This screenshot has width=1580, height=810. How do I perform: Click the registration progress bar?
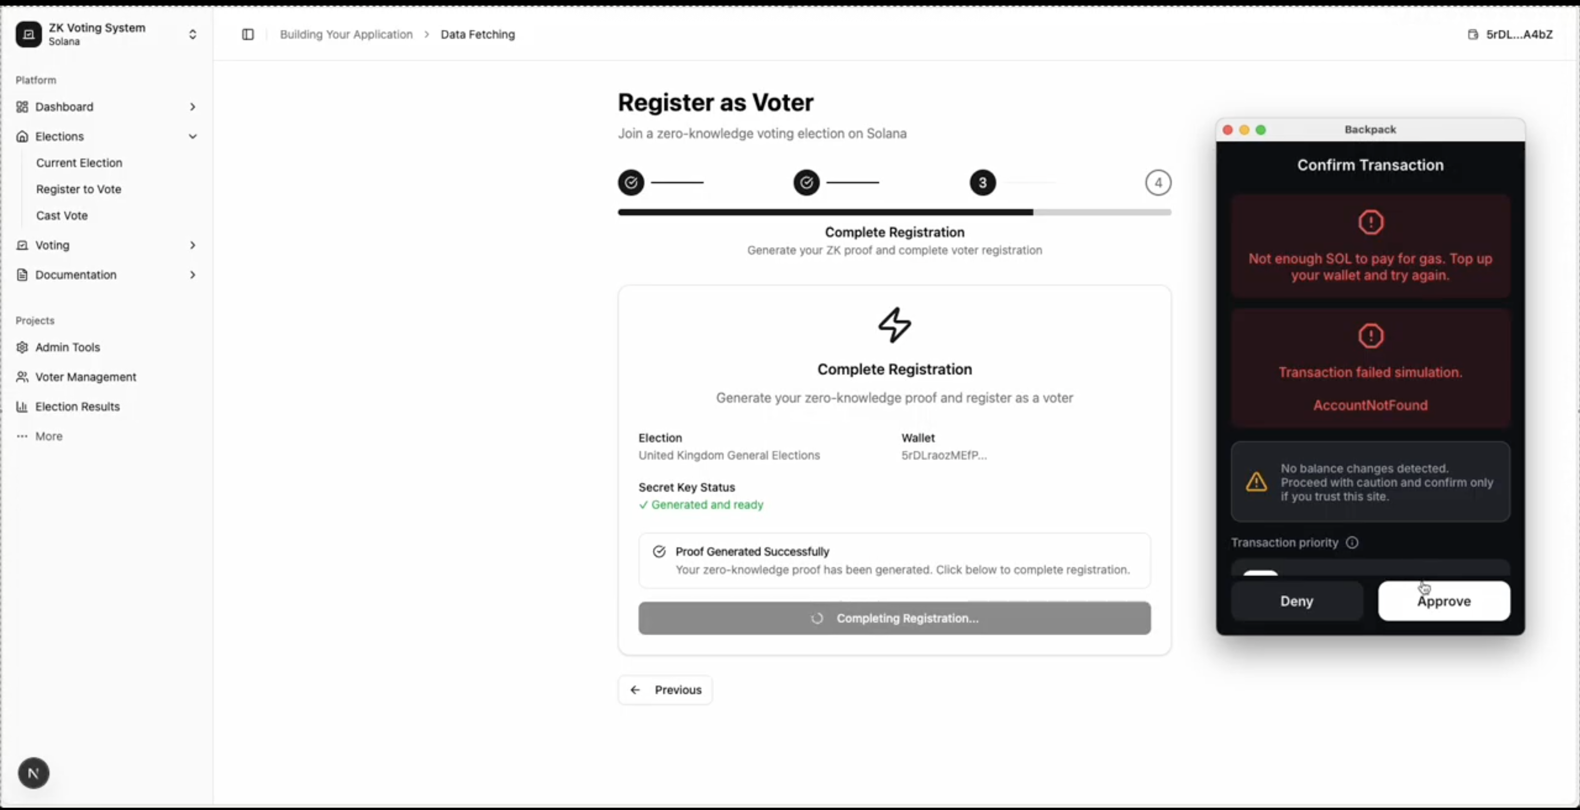click(894, 213)
